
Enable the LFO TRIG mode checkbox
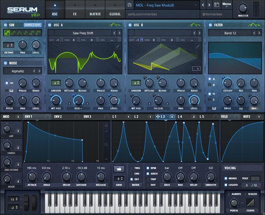(x=132, y=168)
